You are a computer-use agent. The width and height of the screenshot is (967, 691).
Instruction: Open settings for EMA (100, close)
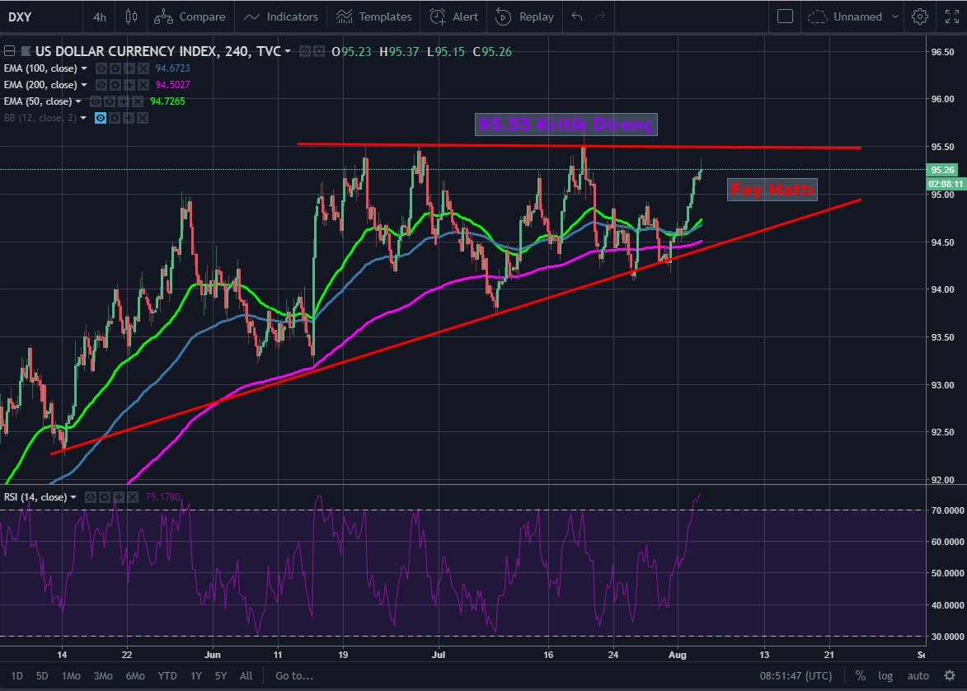click(x=115, y=68)
